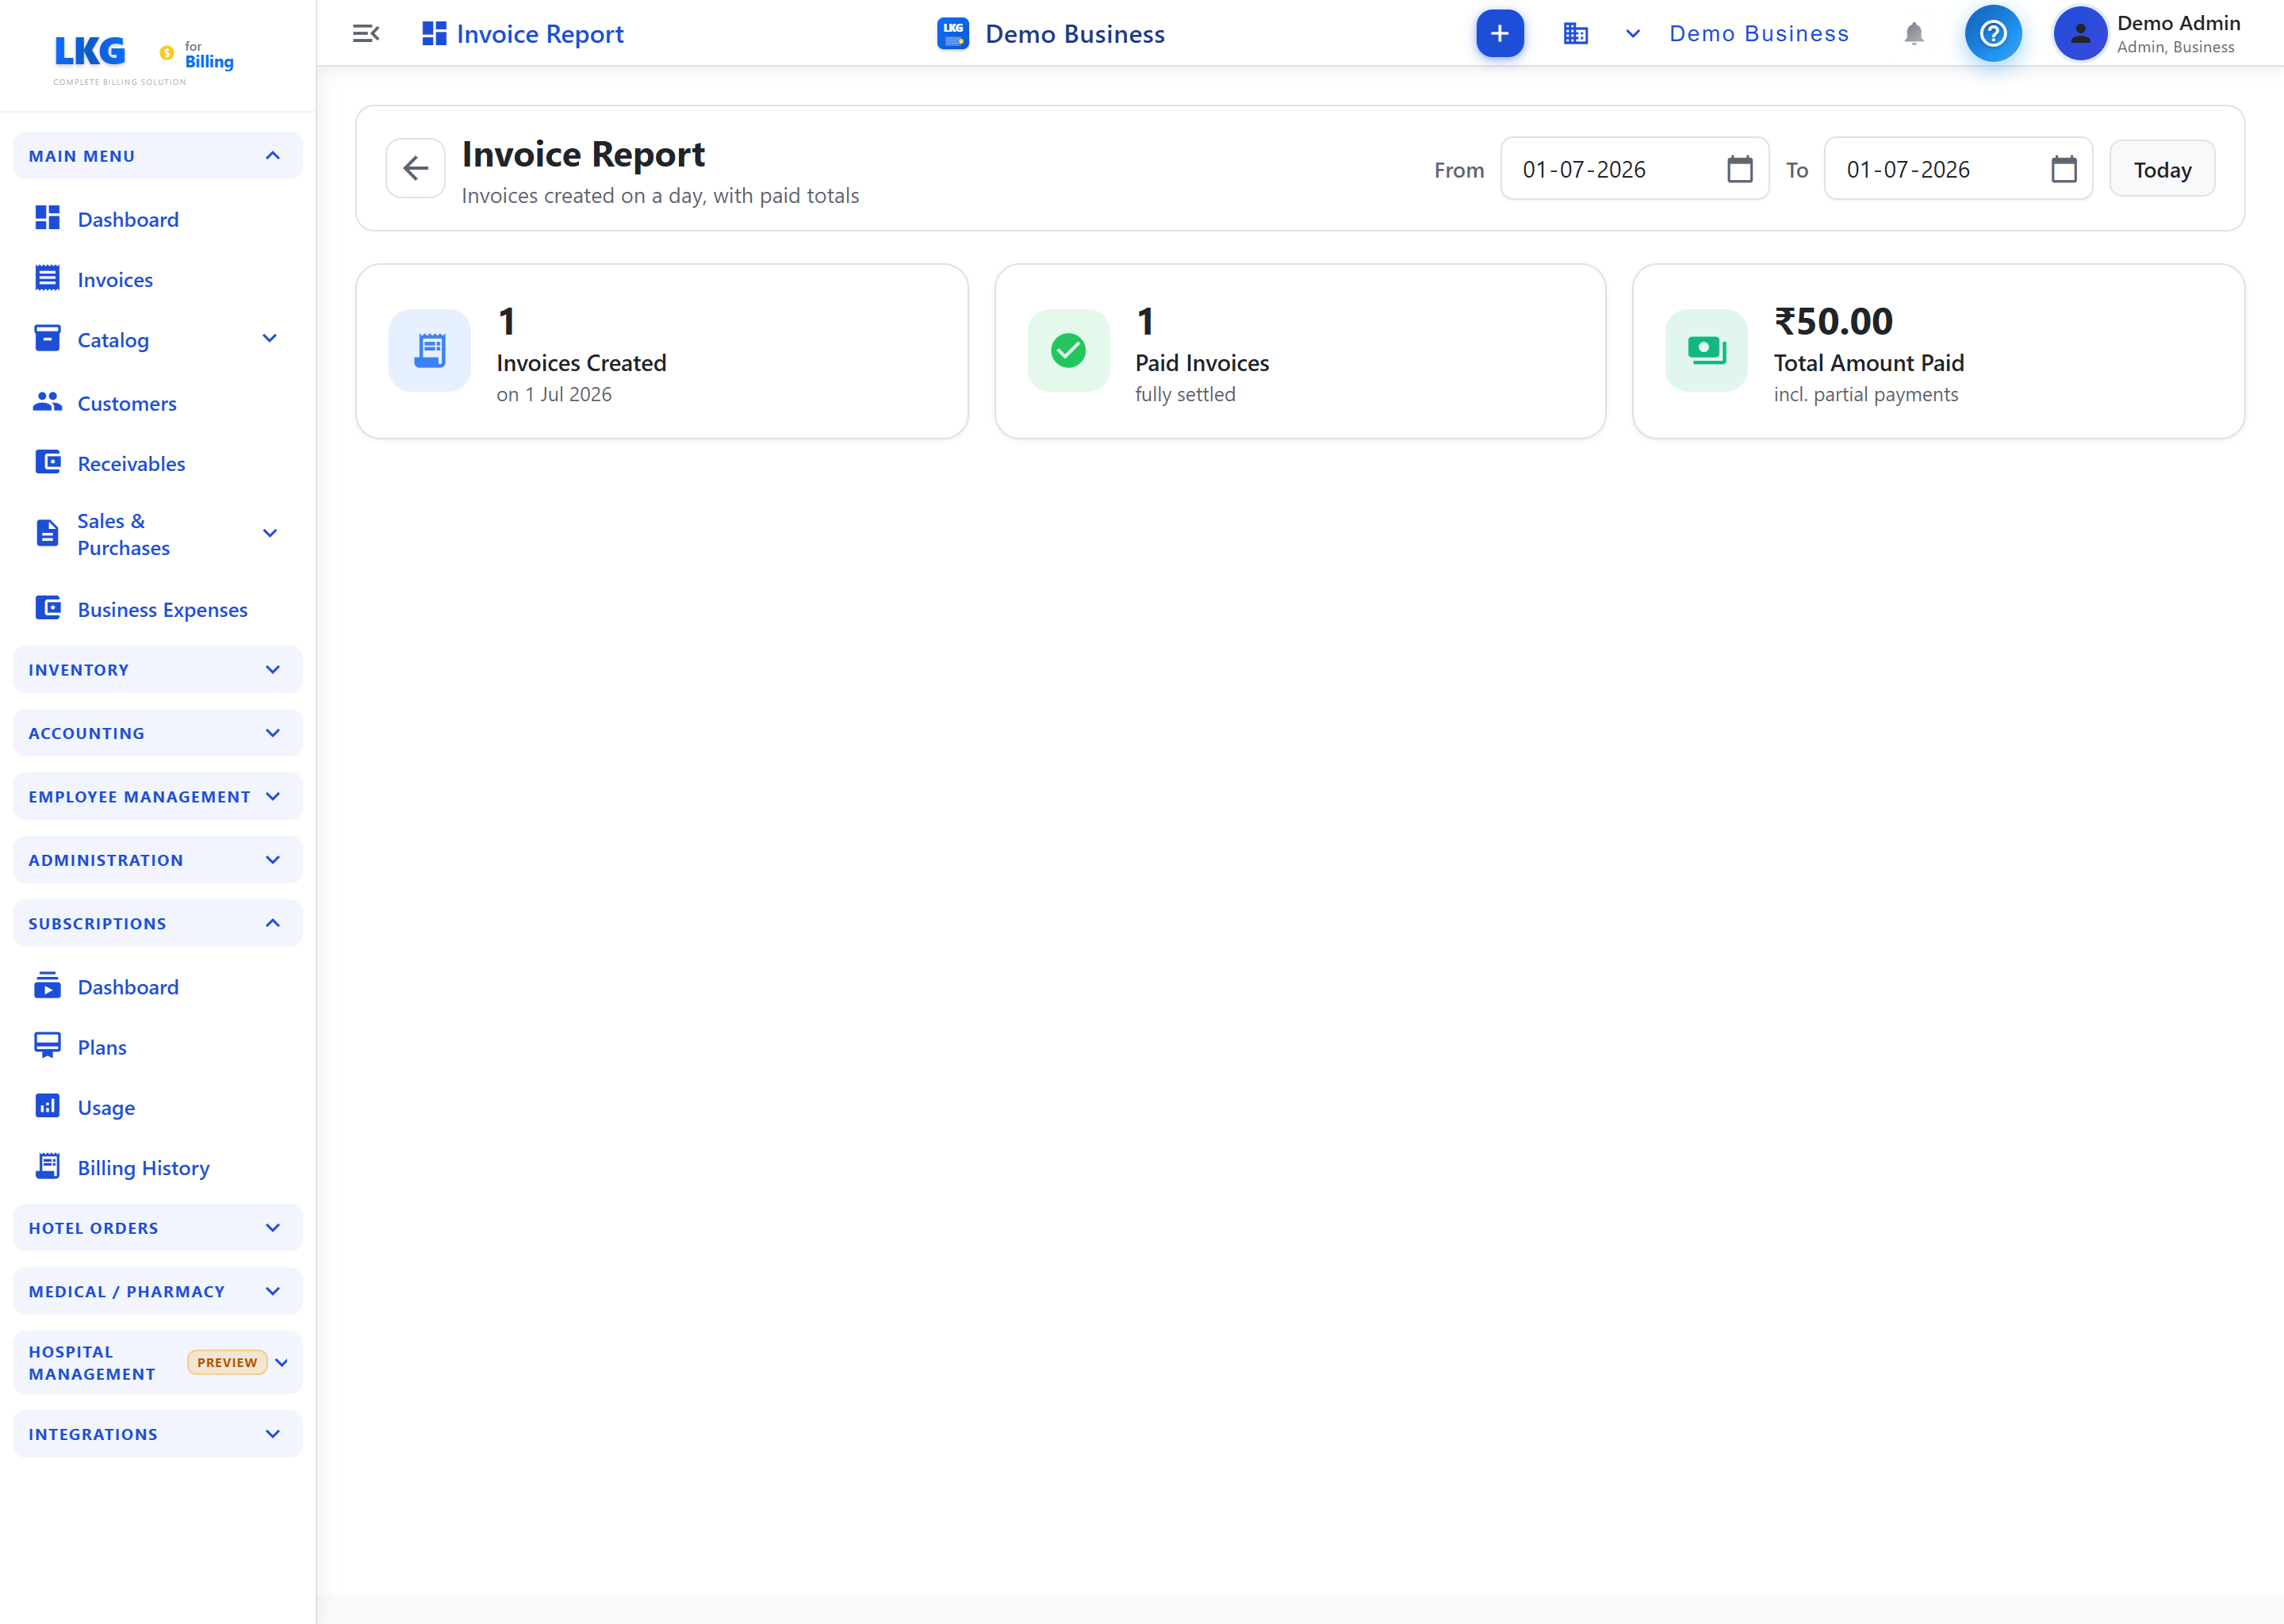Image resolution: width=2284 pixels, height=1624 pixels.
Task: Expand the Hotel Orders section
Action: pos(157,1227)
